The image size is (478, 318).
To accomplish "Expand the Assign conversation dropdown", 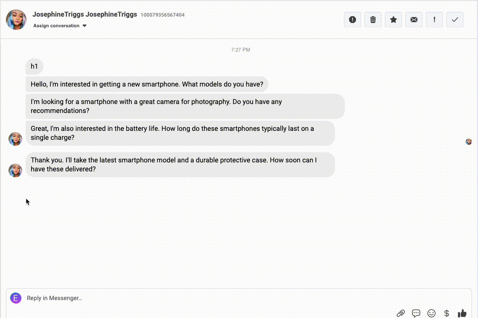I will coord(57,26).
